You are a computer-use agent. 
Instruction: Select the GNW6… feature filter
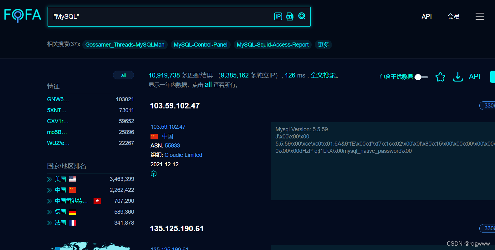pos(58,99)
